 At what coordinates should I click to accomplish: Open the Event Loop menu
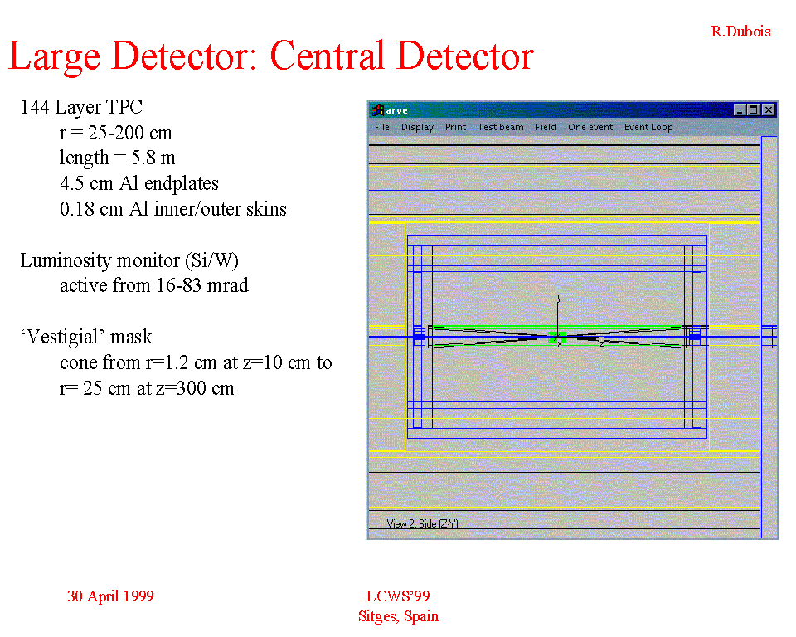648,127
